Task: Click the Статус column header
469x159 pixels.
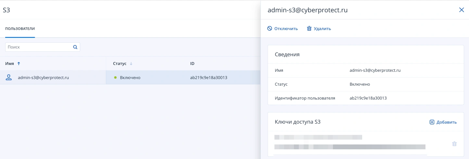Action: tap(120, 64)
